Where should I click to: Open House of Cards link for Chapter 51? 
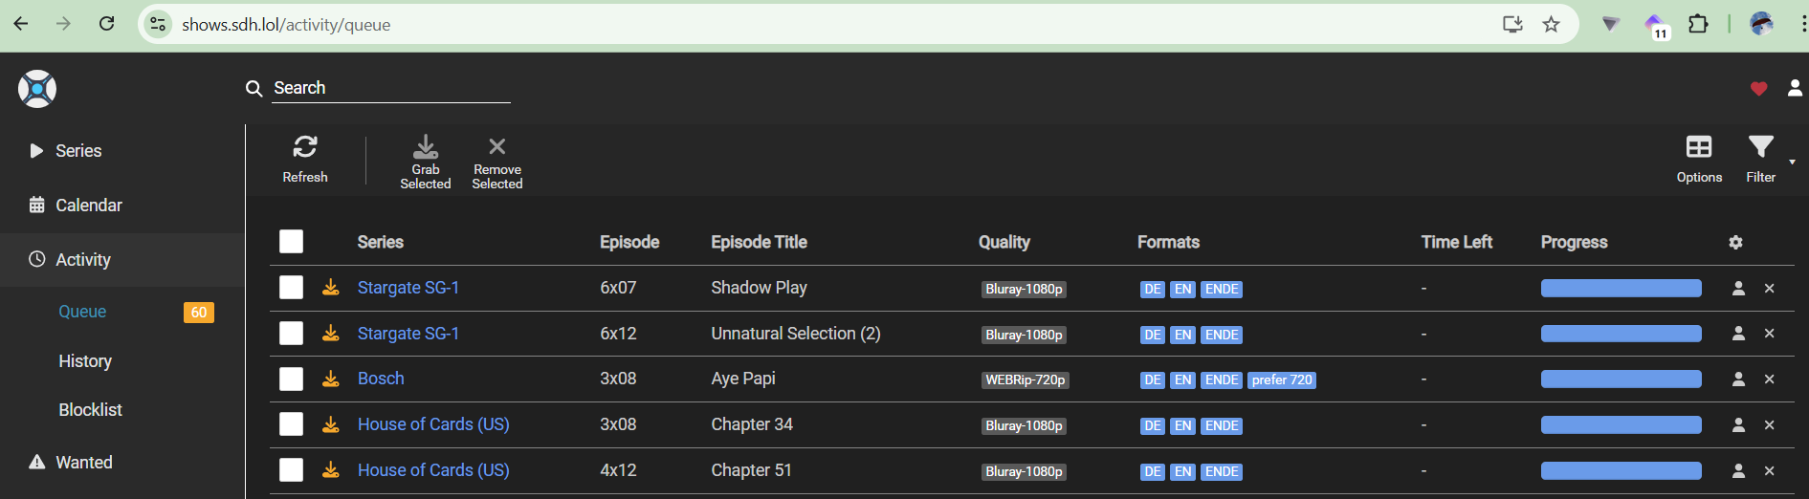(x=433, y=470)
